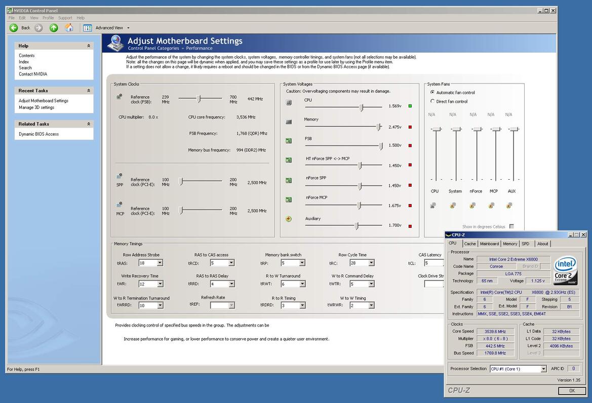Switch to the SPD tab in CPU-Z

pyautogui.click(x=525, y=244)
